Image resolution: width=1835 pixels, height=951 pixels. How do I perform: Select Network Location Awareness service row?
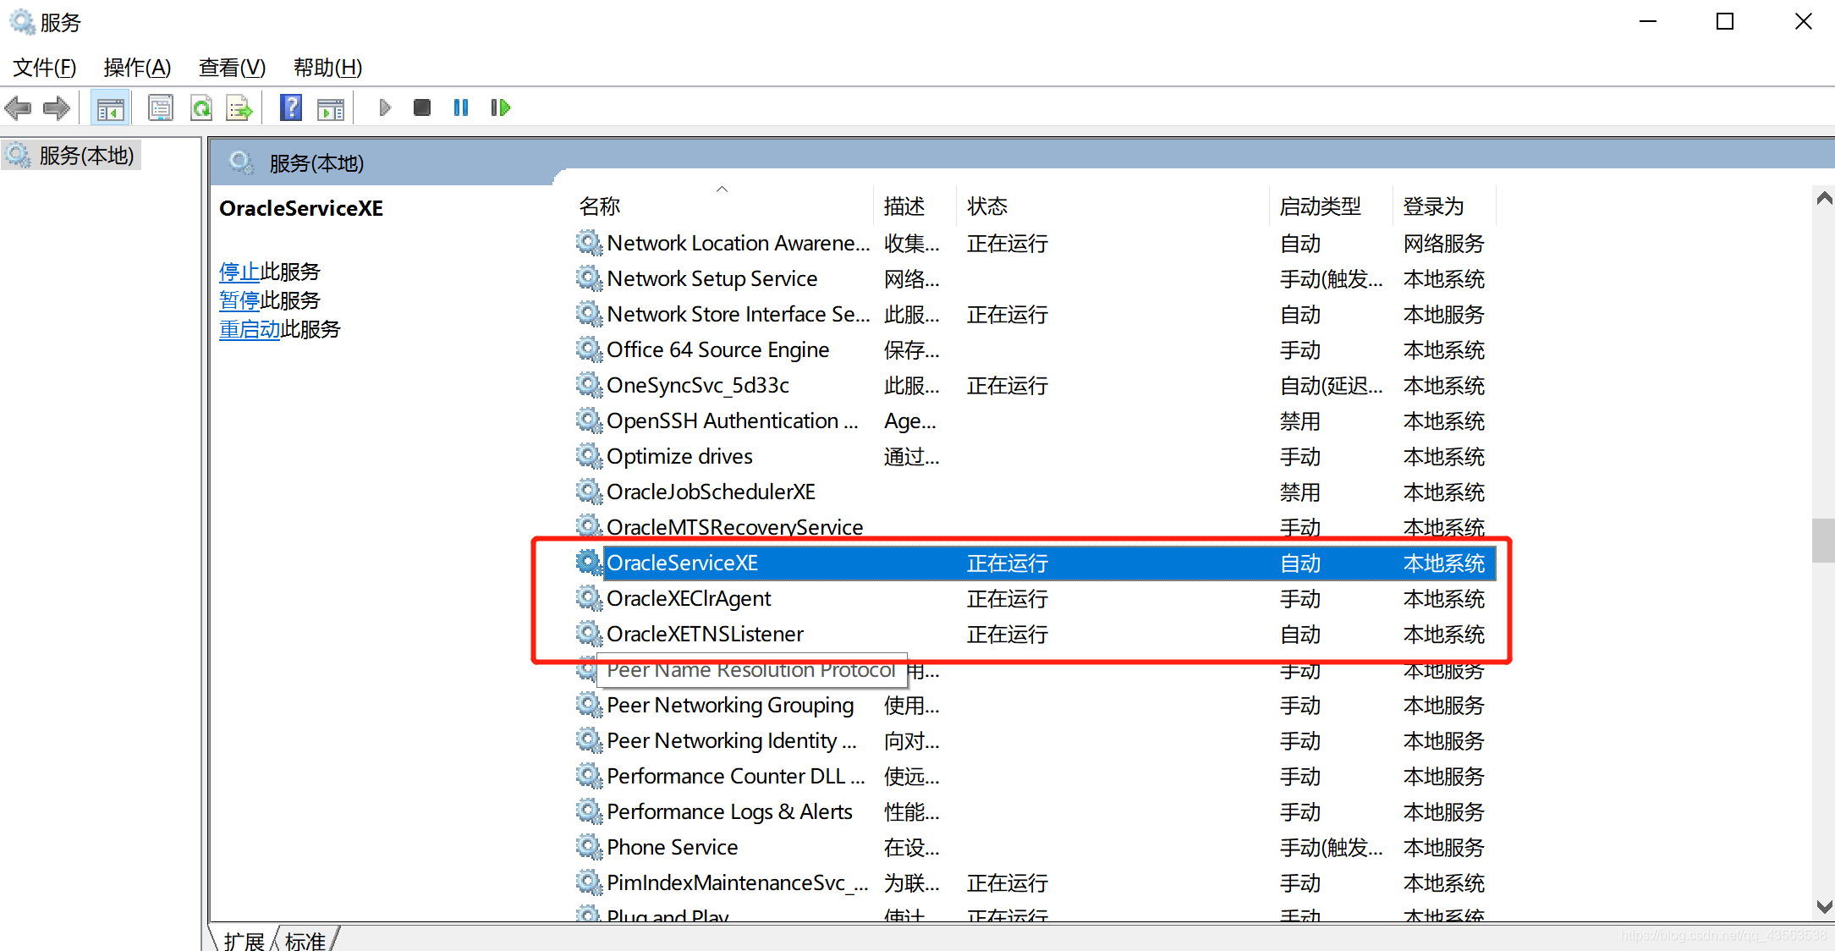coord(1035,243)
